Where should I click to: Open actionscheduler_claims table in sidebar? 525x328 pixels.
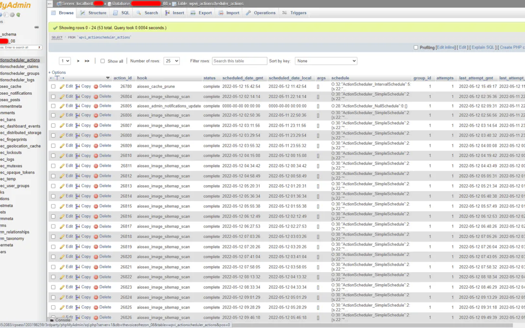19,67
